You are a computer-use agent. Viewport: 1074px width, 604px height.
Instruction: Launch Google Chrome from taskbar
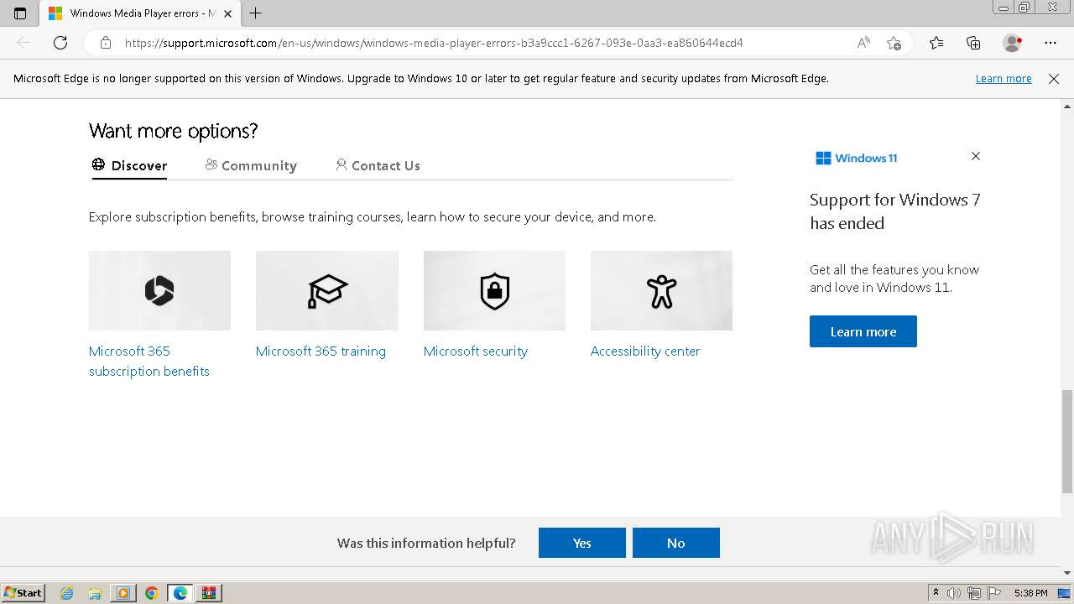[x=152, y=593]
